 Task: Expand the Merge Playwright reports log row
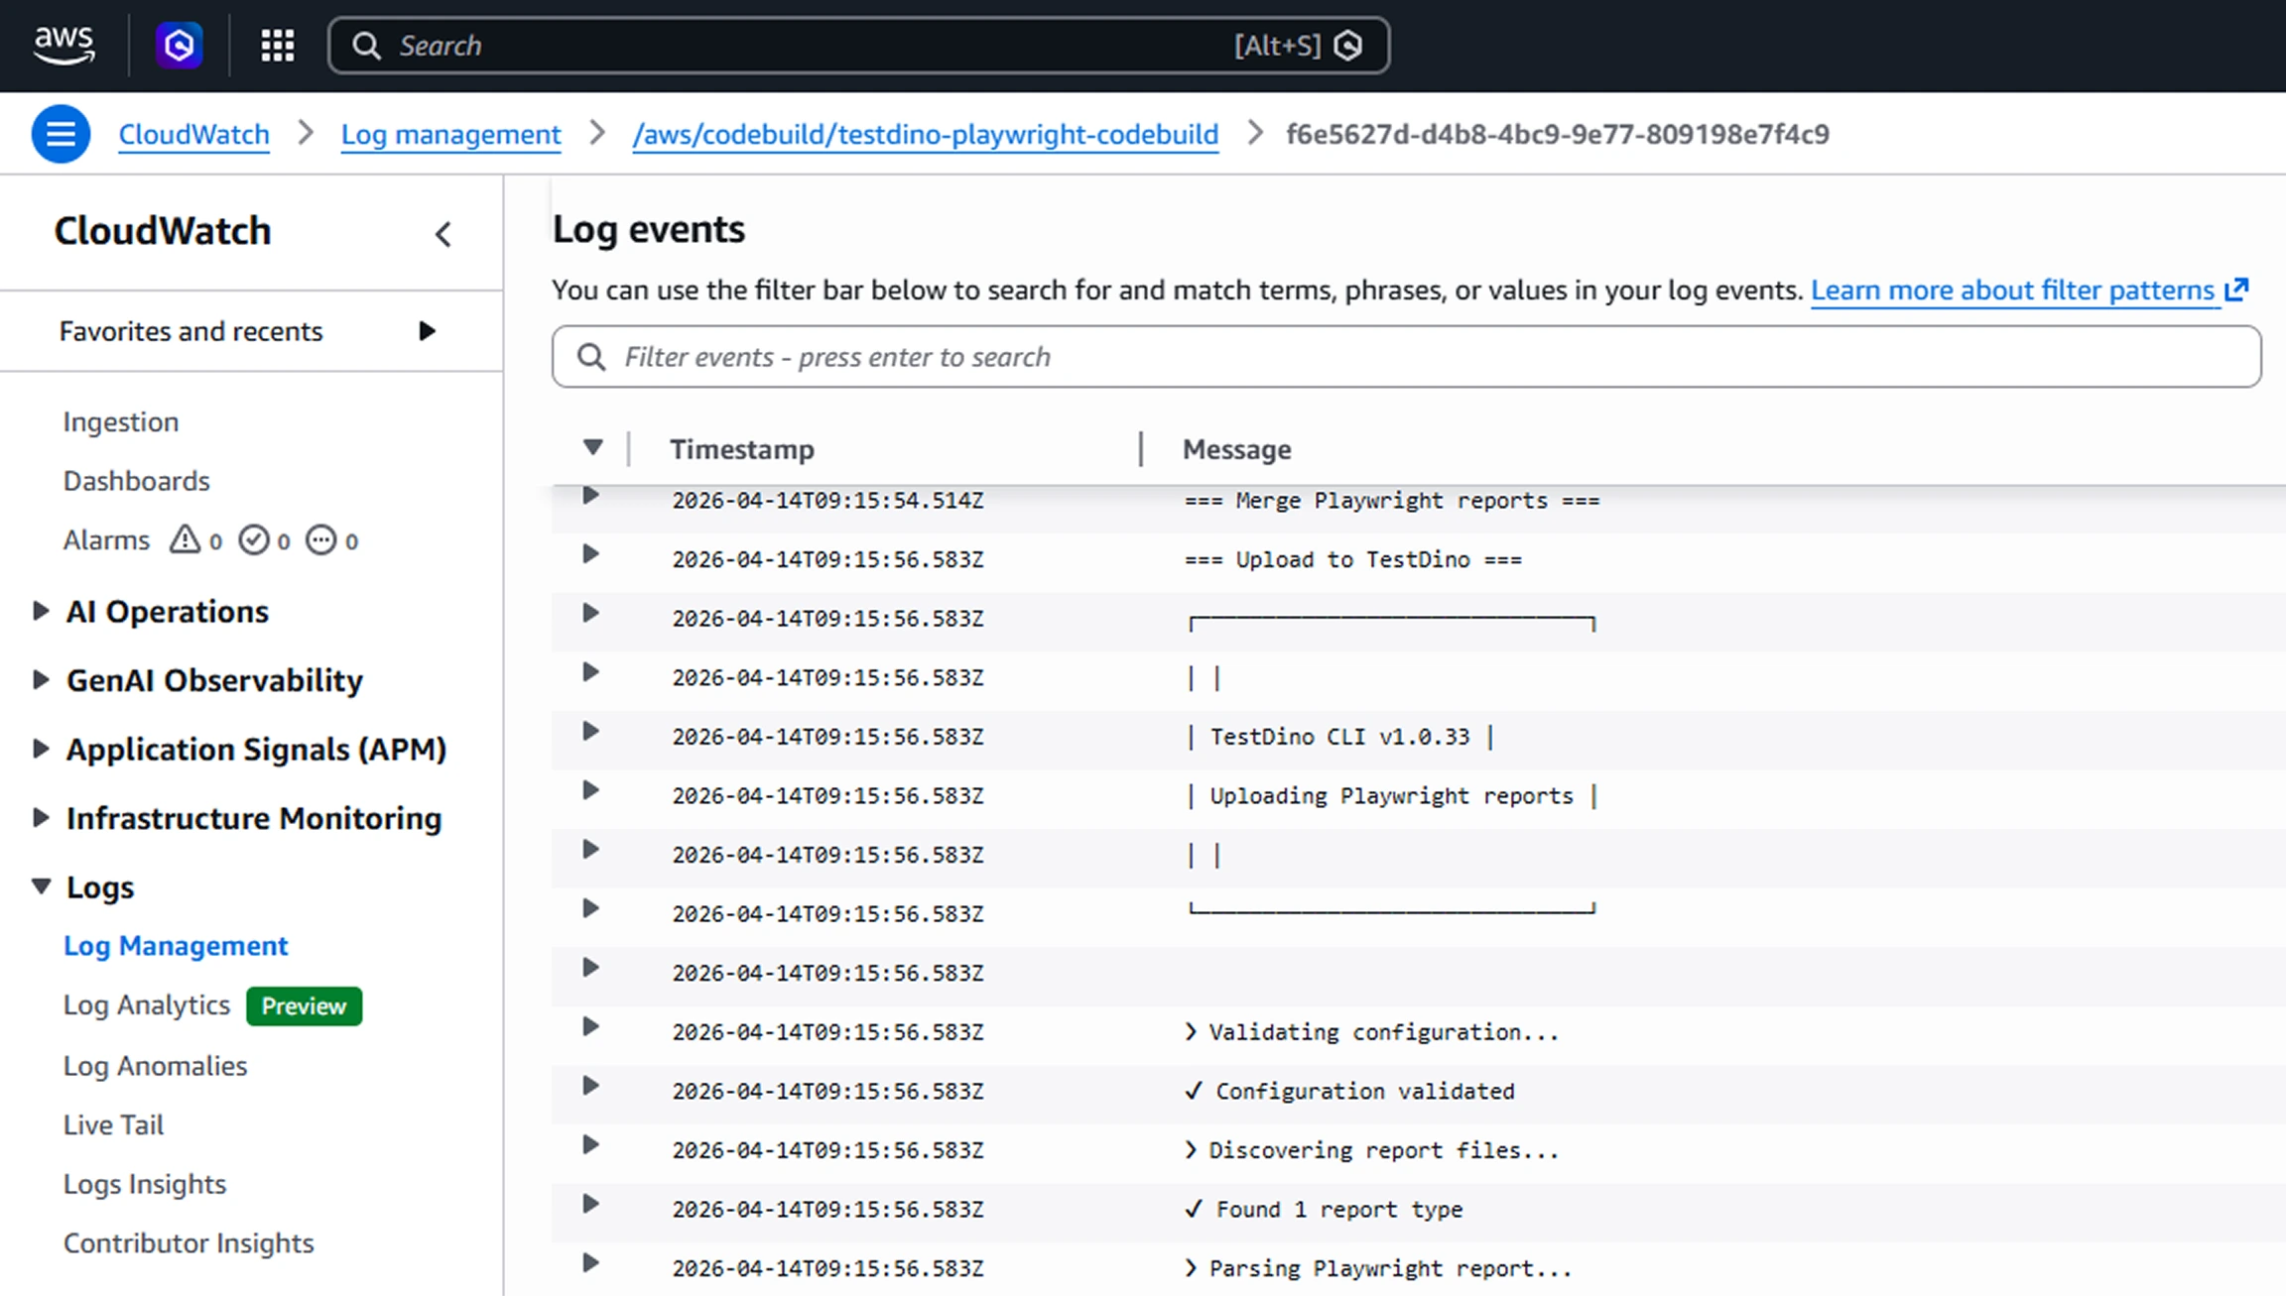tap(590, 495)
